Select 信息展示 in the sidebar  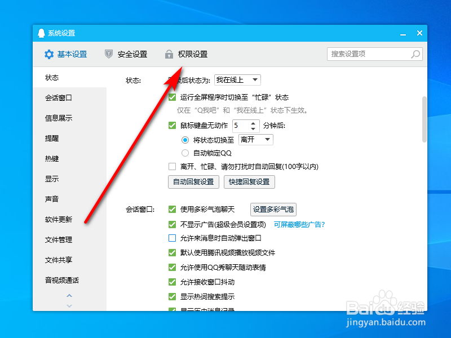[x=69, y=118]
